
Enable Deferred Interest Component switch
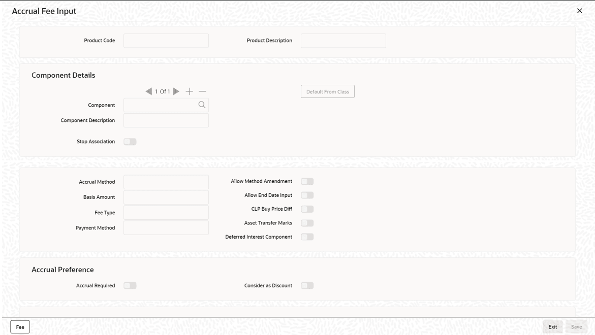[307, 237]
